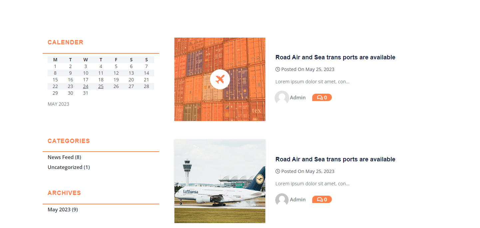Open the May 2023 archive link
This screenshot has height=228, width=480.
click(59, 209)
